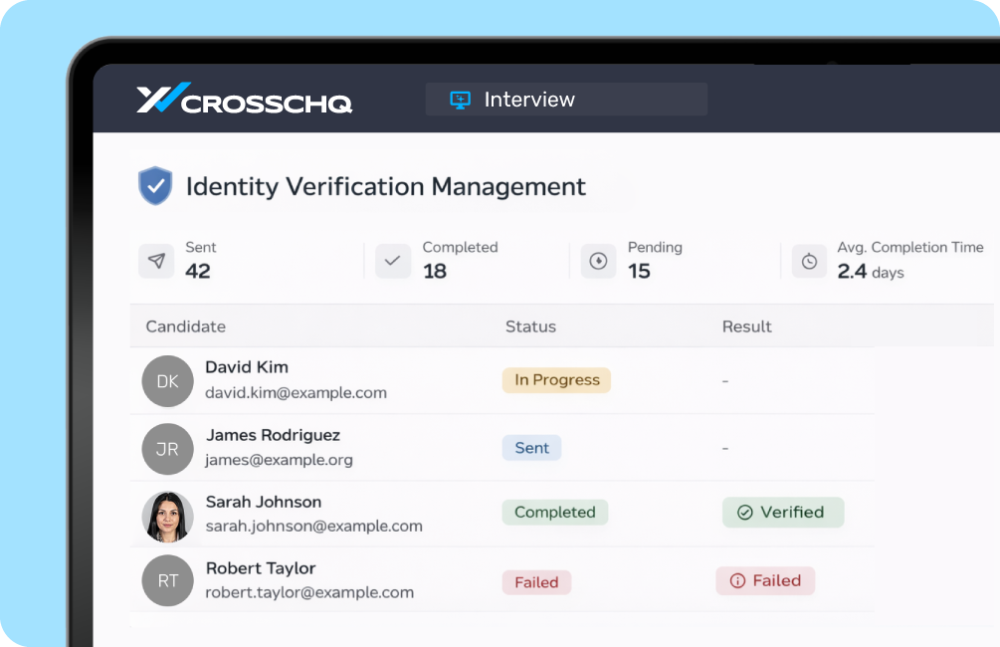1000x647 pixels.
Task: Click the clock icon beside Avg. Completion Time
Action: [809, 261]
